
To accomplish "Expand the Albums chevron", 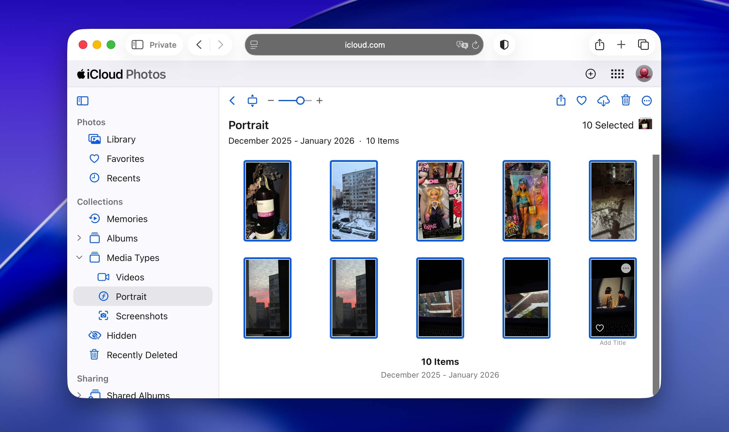I will click(79, 238).
